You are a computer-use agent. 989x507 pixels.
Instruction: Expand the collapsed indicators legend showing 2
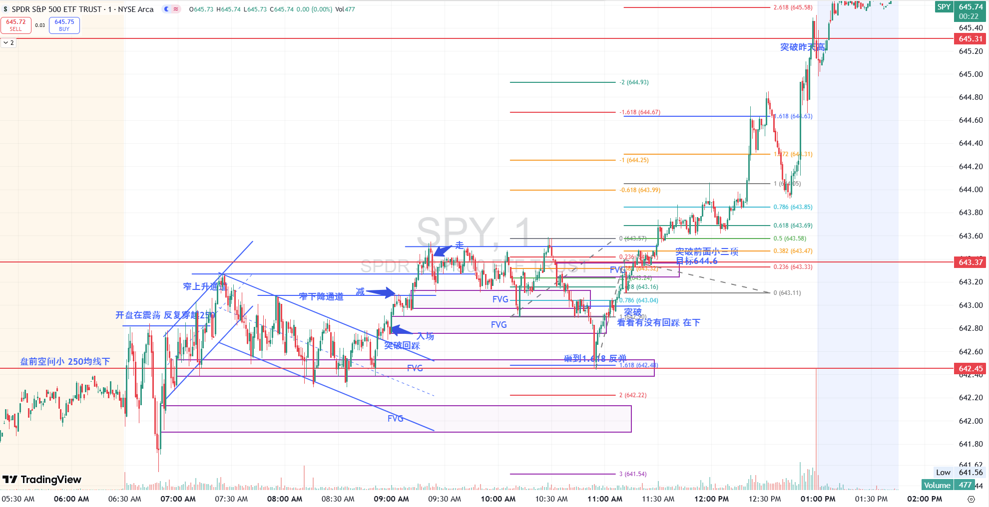coord(9,43)
